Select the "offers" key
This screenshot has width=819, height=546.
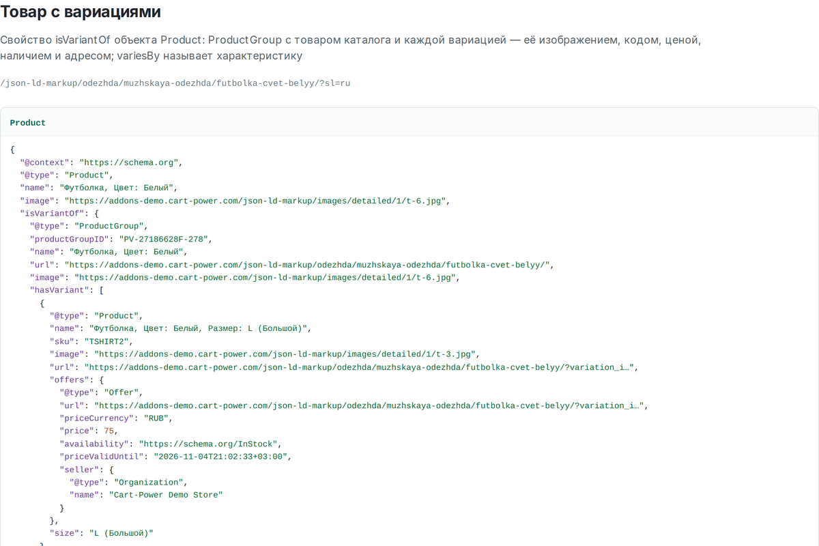click(x=70, y=380)
